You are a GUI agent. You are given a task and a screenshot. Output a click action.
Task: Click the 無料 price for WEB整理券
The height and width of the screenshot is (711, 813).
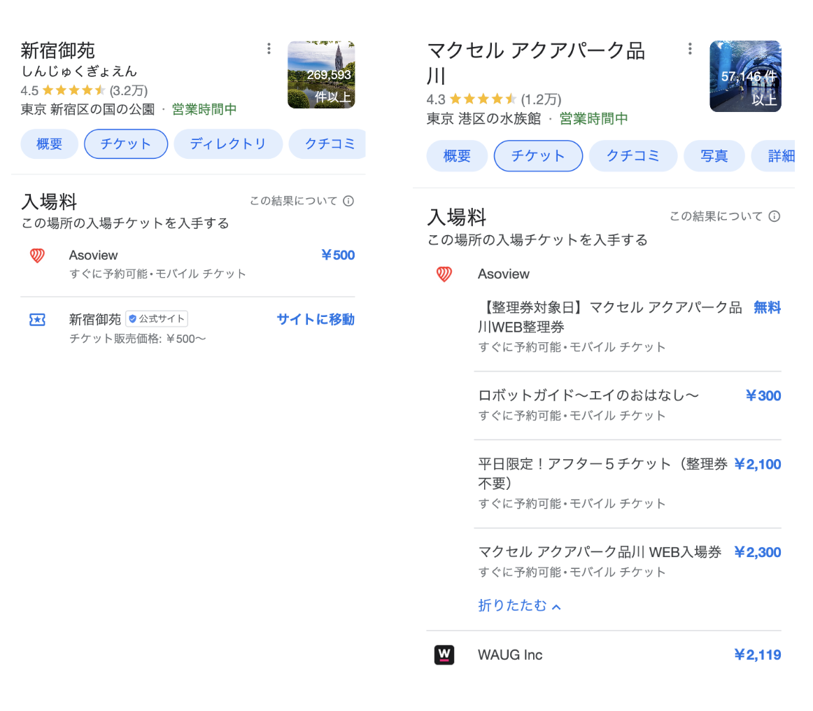pyautogui.click(x=767, y=307)
